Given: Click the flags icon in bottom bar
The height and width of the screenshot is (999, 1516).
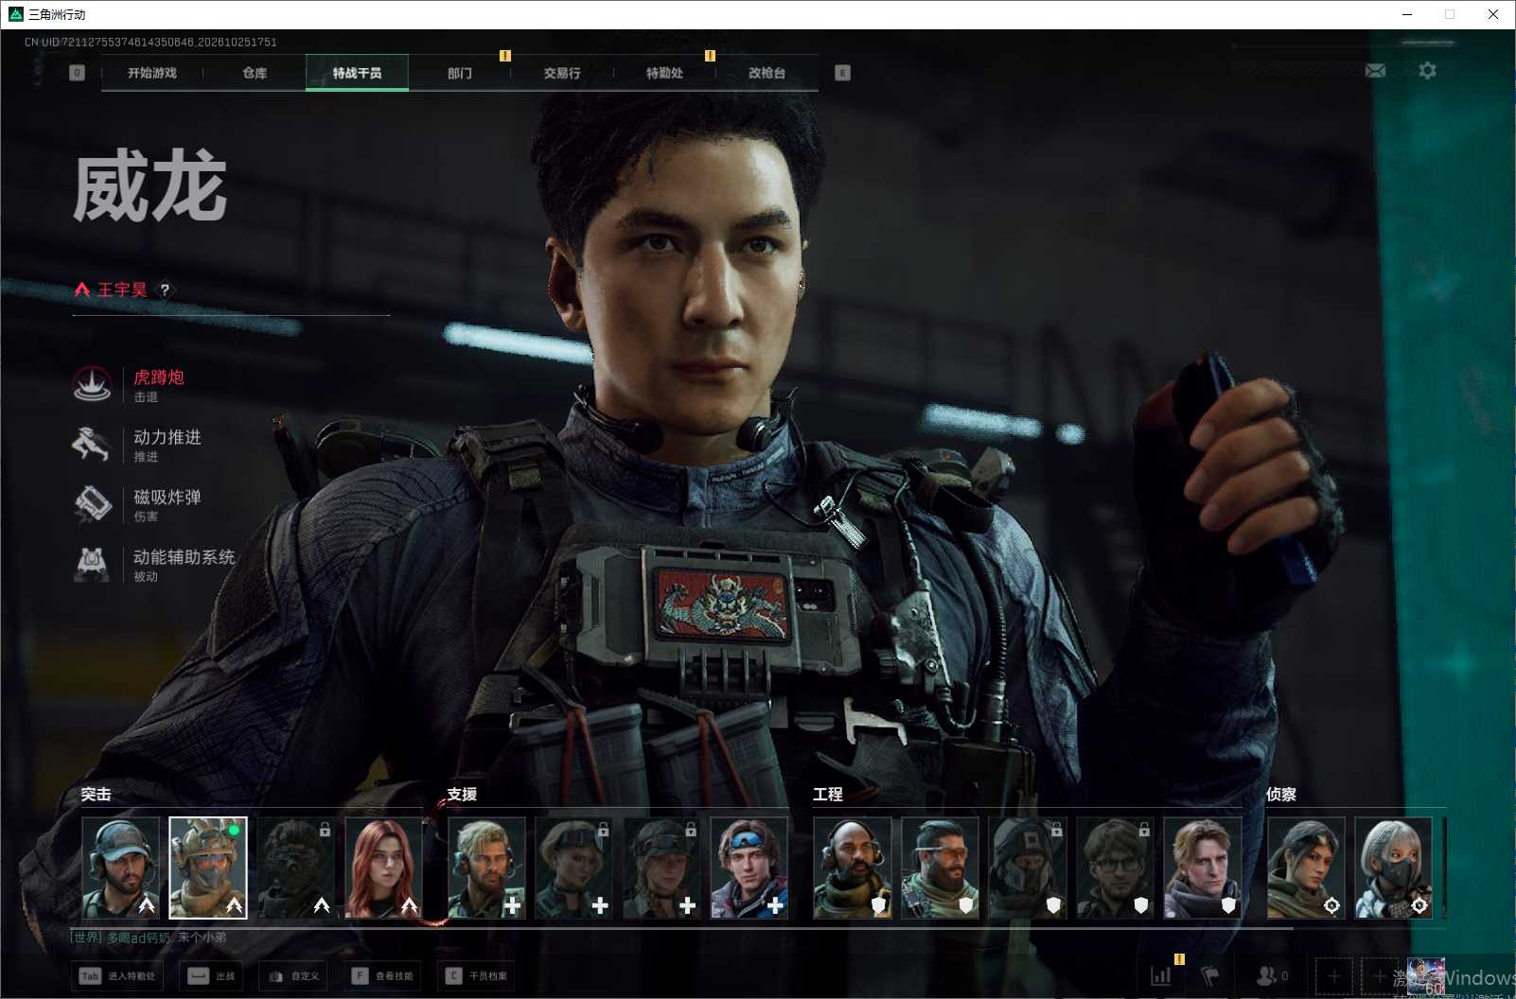Looking at the screenshot, I should click(1210, 975).
